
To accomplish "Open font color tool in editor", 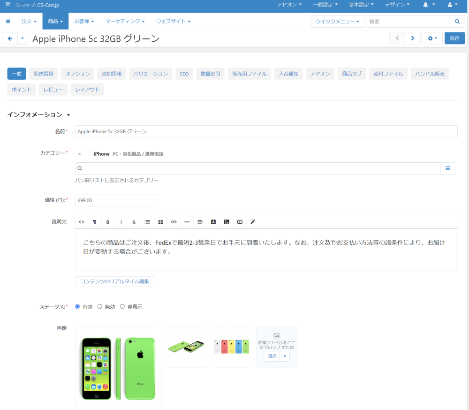I will [x=213, y=222].
